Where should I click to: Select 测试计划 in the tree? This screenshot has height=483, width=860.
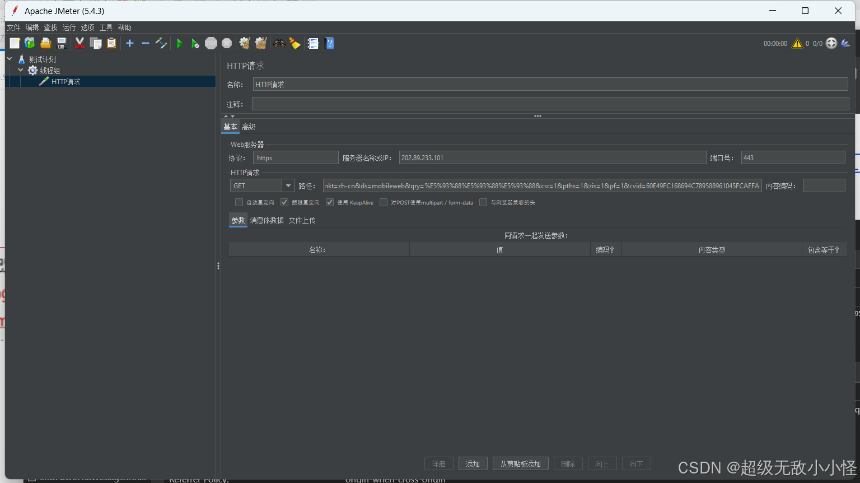coord(43,59)
